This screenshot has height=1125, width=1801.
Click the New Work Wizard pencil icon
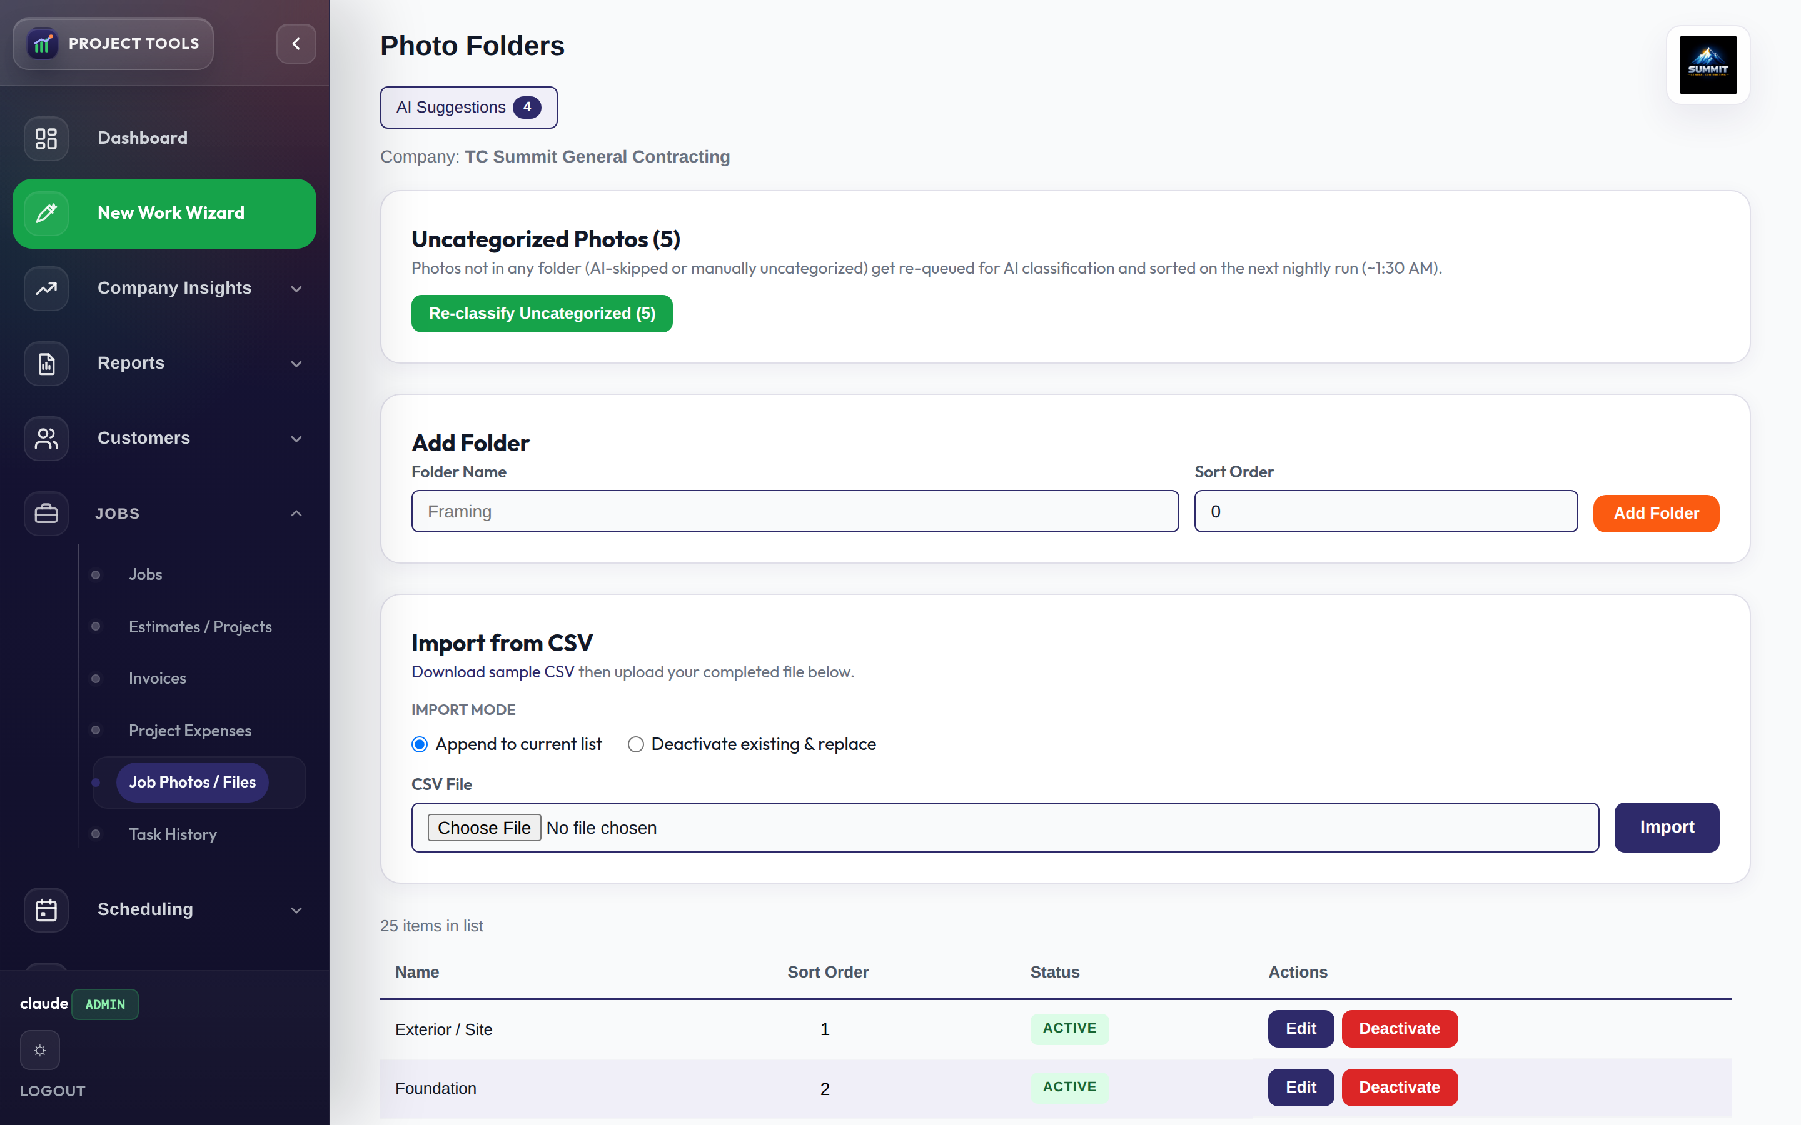coord(46,214)
